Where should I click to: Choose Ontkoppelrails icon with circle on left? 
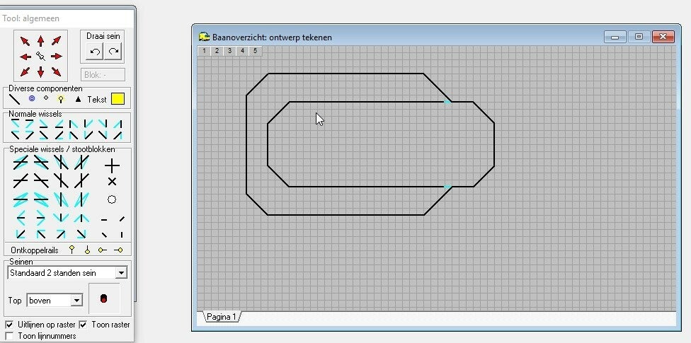[x=102, y=250]
